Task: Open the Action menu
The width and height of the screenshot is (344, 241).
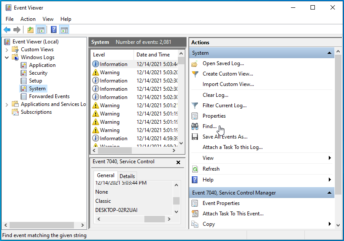Action: pos(28,19)
